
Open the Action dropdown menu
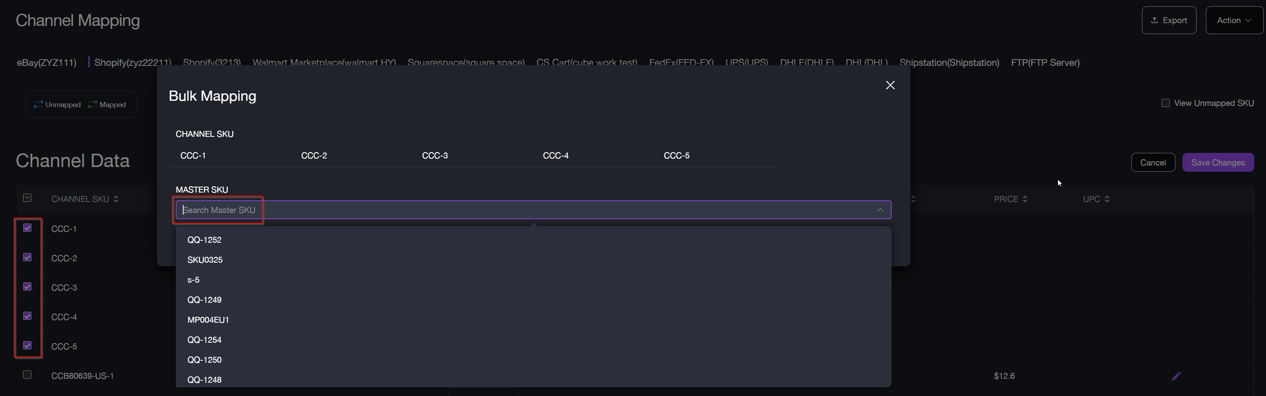tap(1233, 20)
